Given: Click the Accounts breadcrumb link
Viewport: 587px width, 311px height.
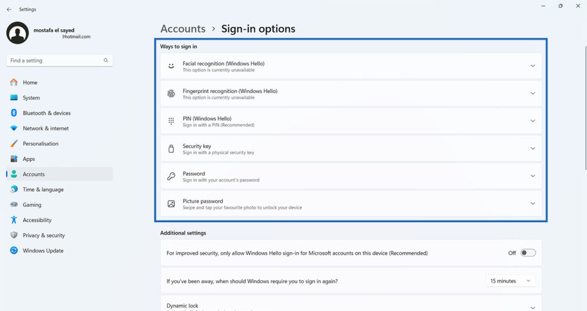Looking at the screenshot, I should coord(183,29).
